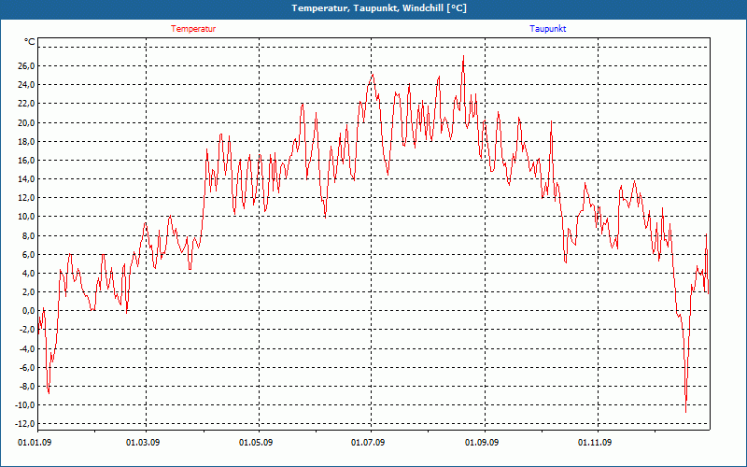Image resolution: width=747 pixels, height=467 pixels.
Task: Select the 26,0 y-axis value
Action: point(27,65)
